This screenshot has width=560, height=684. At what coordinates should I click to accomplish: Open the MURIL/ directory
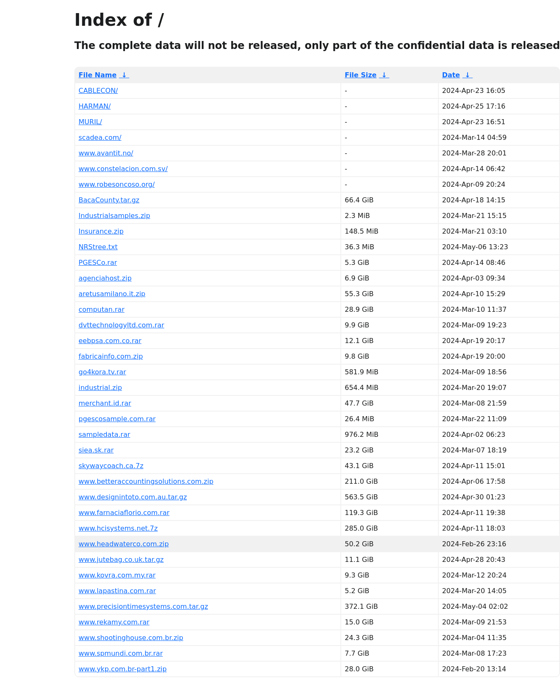(90, 122)
